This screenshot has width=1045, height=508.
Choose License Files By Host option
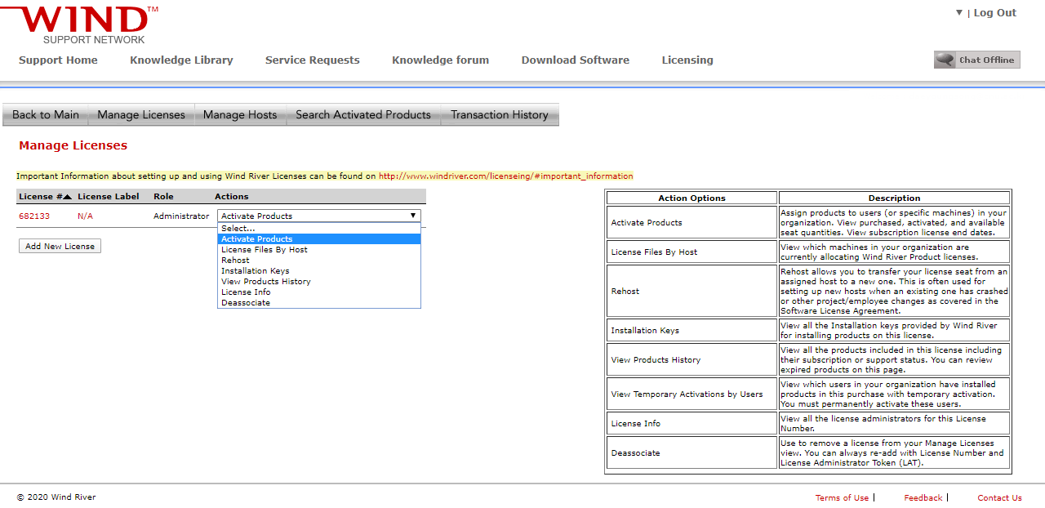(319, 249)
